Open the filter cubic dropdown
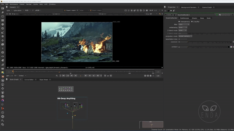This screenshot has height=131, width=234. [x=184, y=24]
